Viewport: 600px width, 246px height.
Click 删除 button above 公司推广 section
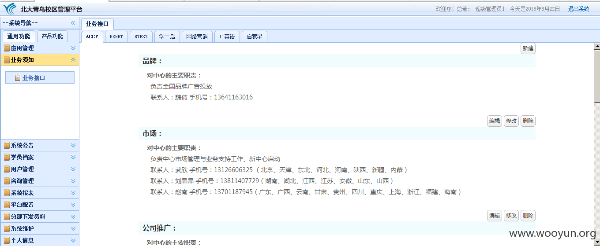pyautogui.click(x=528, y=216)
